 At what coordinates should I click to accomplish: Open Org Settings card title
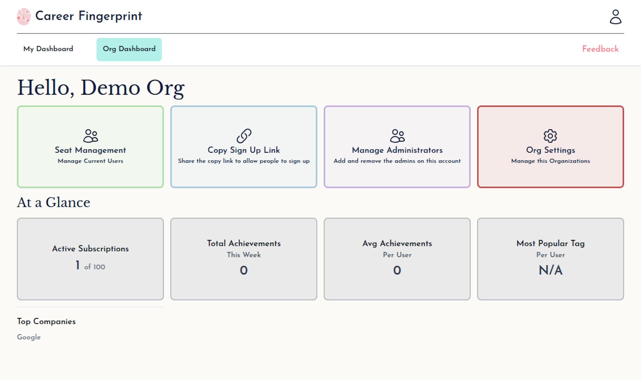coord(550,150)
